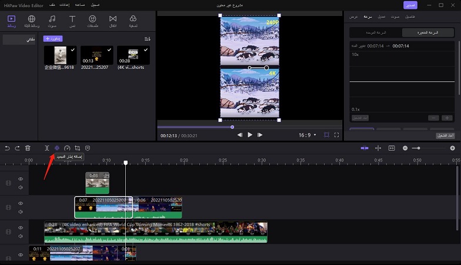Click the plus button under speed graph

[447, 118]
